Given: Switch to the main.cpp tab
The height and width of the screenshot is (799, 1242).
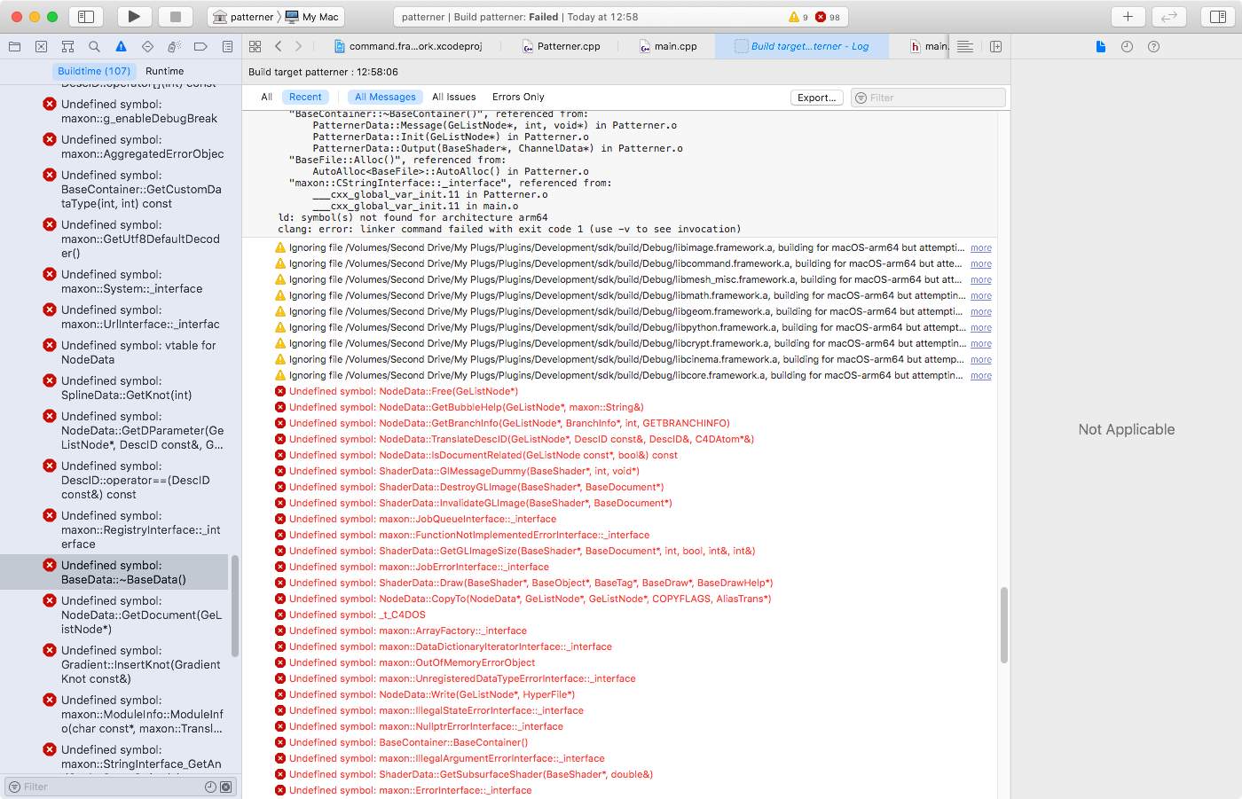Looking at the screenshot, I should click(668, 46).
